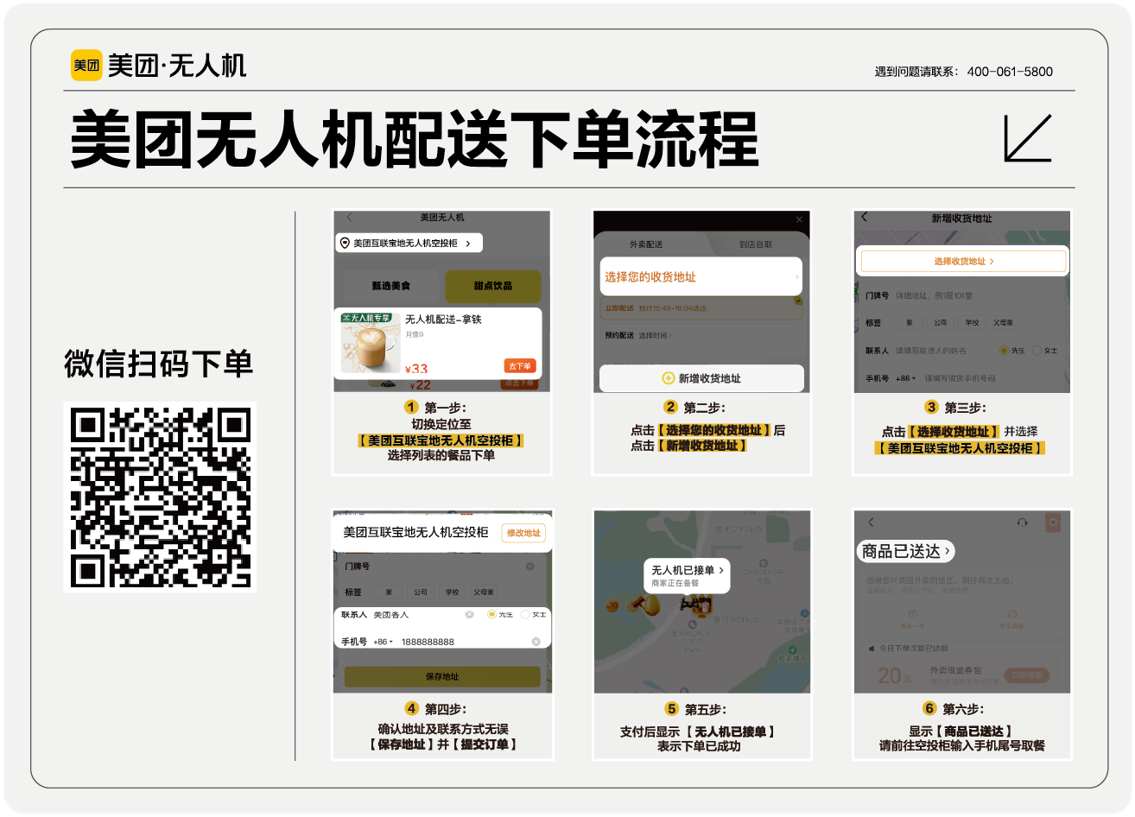Click the yellow 美团 logo badge
Screen dimensions: 1135x817
click(86, 65)
